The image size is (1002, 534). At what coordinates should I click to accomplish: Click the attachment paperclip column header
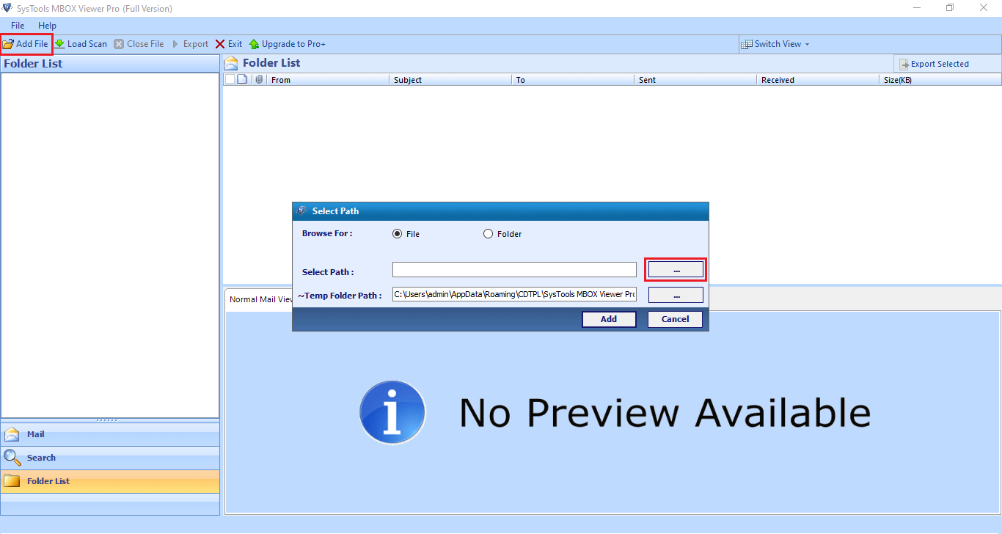coord(259,80)
